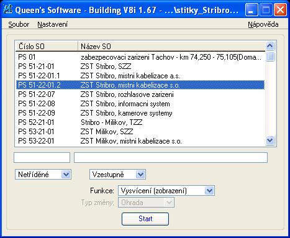Click the list's scroll down arrow
Image resolution: width=290 pixels, height=238 pixels.
click(x=270, y=140)
